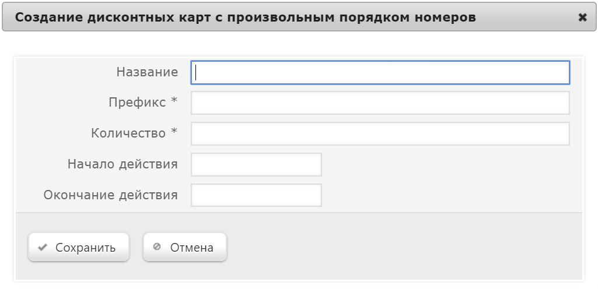Click the dialog title «Создание дисконтных карт»

click(x=245, y=17)
